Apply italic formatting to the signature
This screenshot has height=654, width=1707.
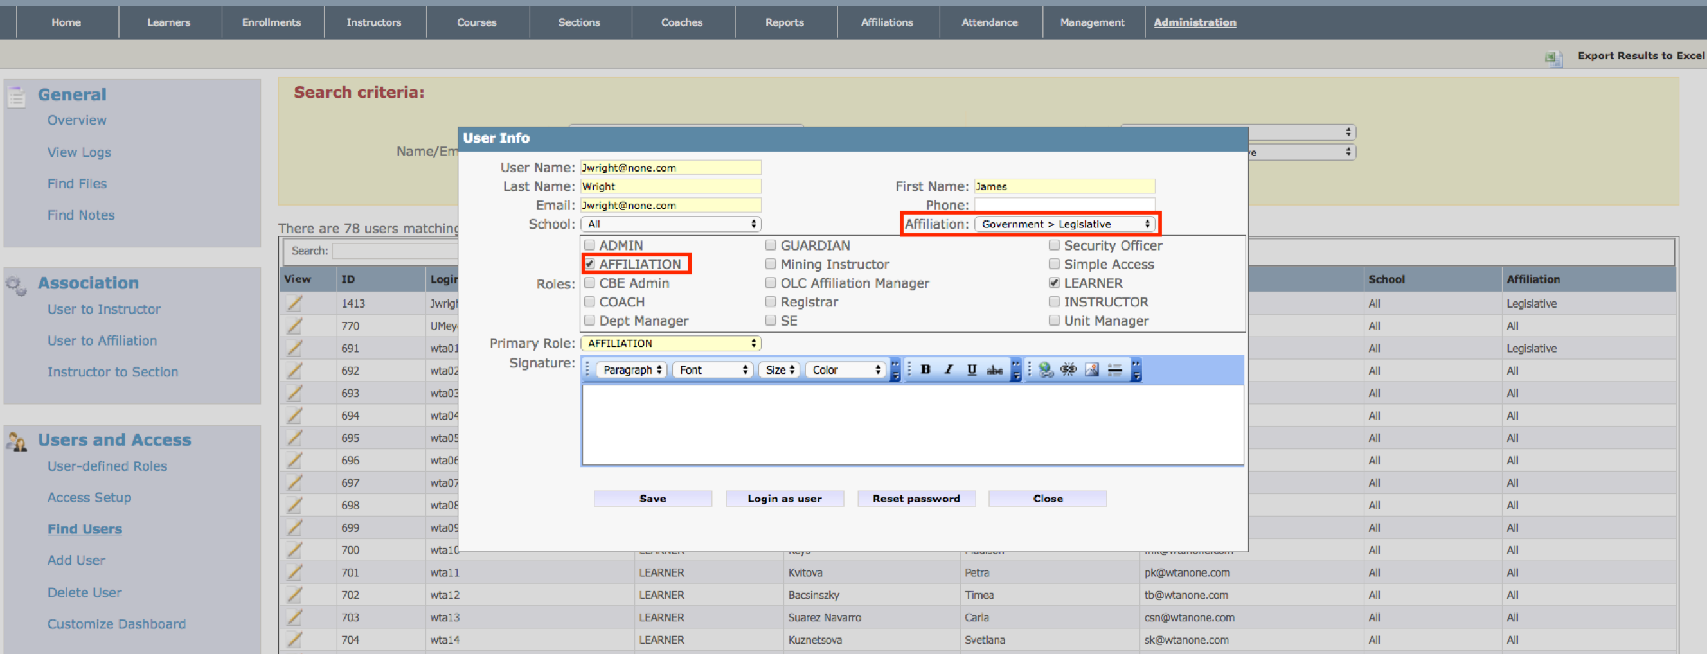(x=948, y=370)
